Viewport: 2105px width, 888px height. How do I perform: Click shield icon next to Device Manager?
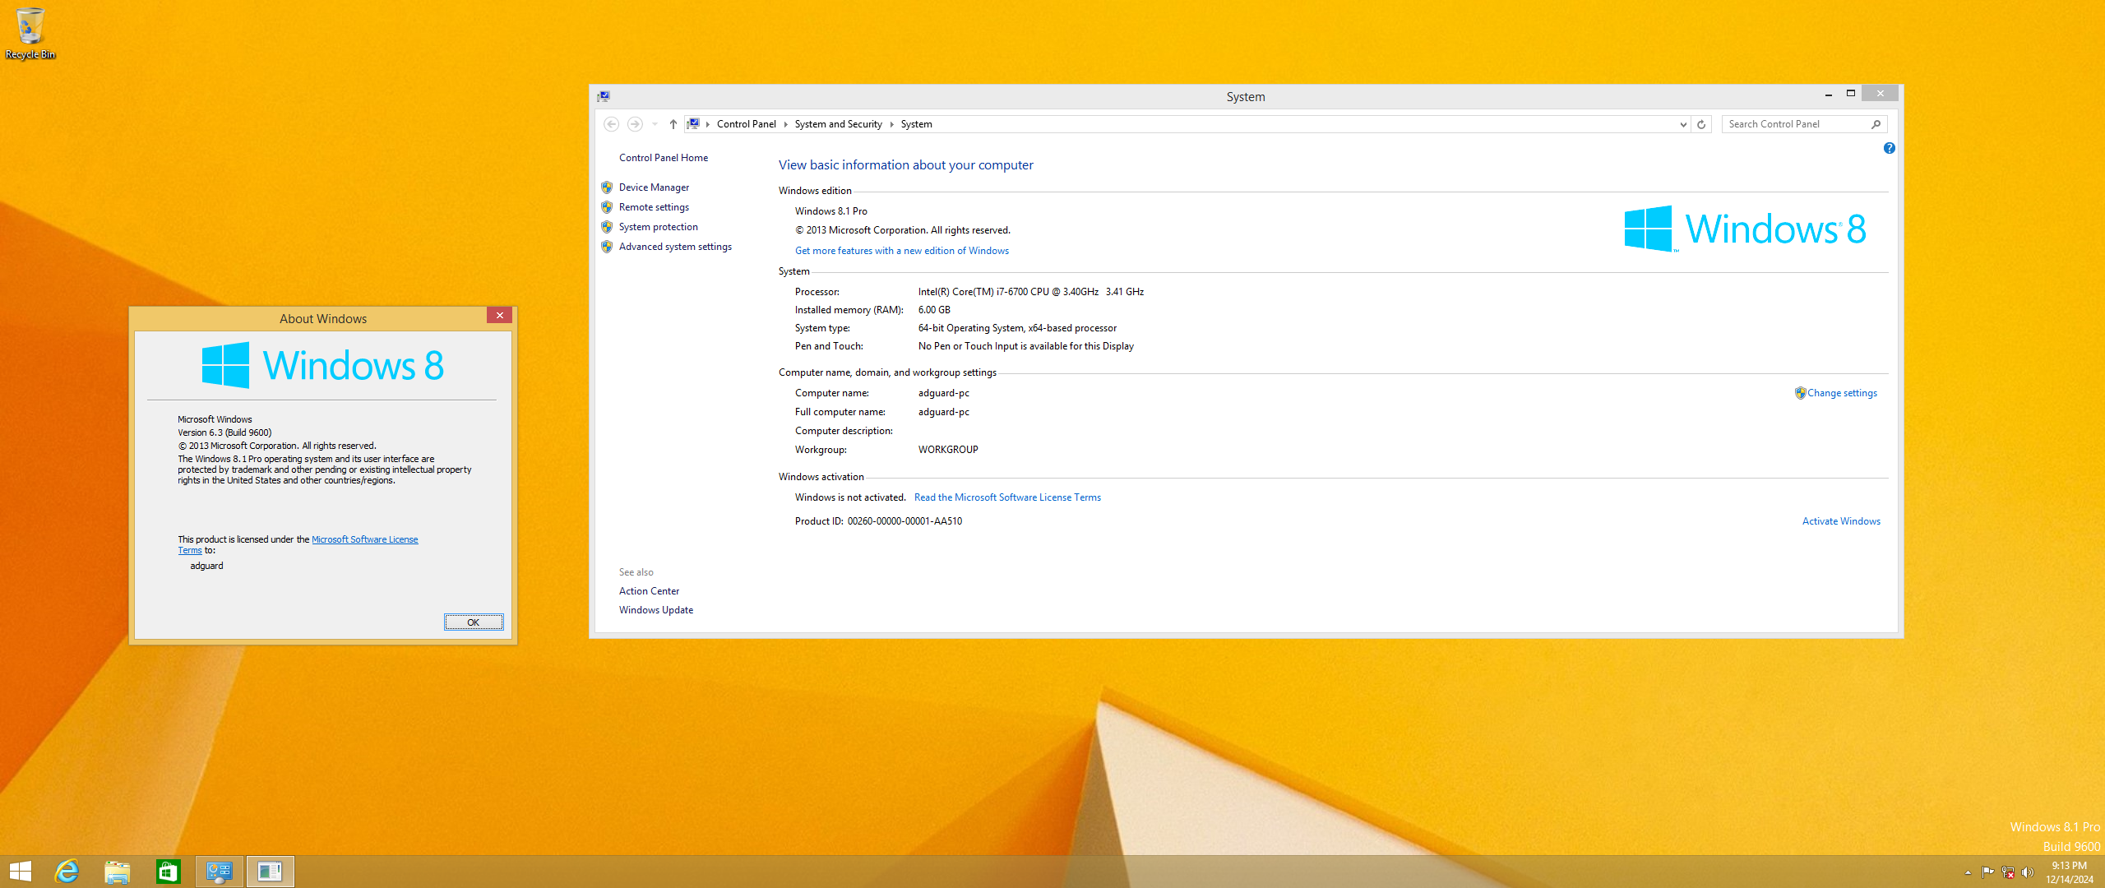click(x=607, y=187)
